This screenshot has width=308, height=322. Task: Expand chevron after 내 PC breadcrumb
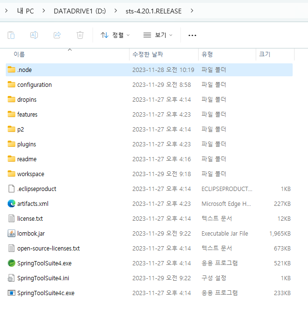[x=44, y=11]
